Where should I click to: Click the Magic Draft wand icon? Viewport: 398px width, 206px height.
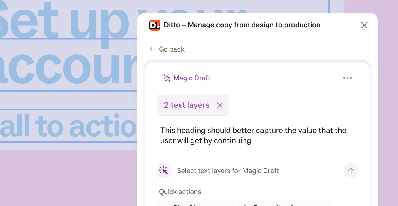coord(167,78)
